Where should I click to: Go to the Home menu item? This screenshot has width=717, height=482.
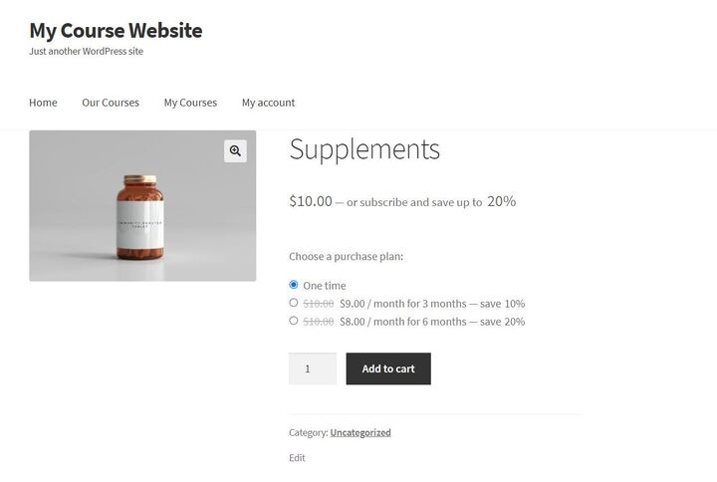(x=43, y=103)
